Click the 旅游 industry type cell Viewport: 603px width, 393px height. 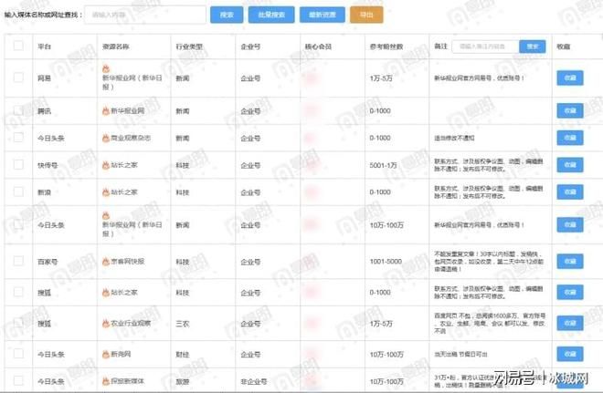coord(183,381)
